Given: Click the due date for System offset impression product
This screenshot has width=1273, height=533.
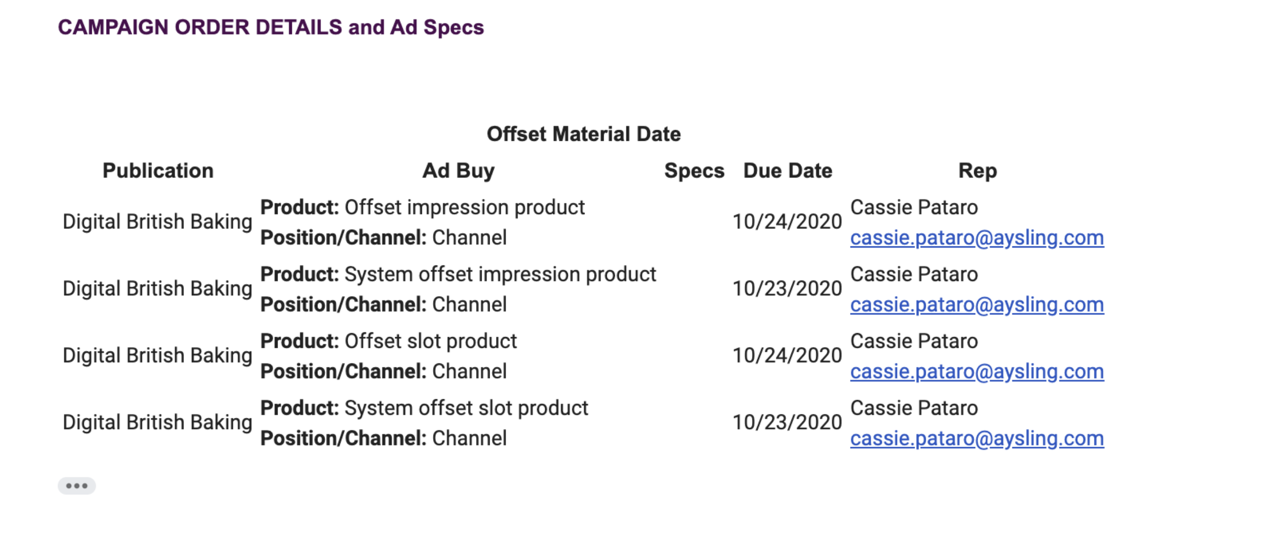Looking at the screenshot, I should click(x=787, y=289).
